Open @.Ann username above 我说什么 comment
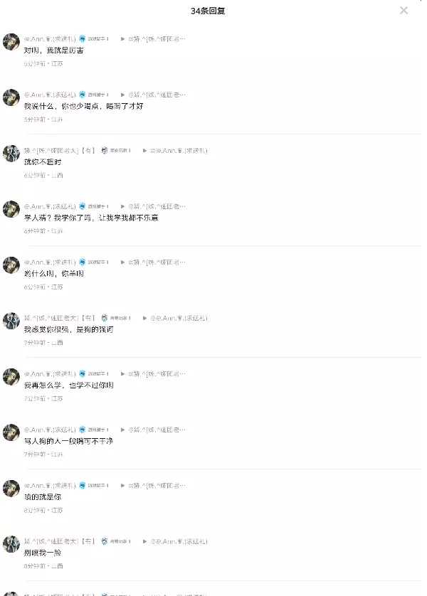427x596 pixels. click(x=50, y=95)
